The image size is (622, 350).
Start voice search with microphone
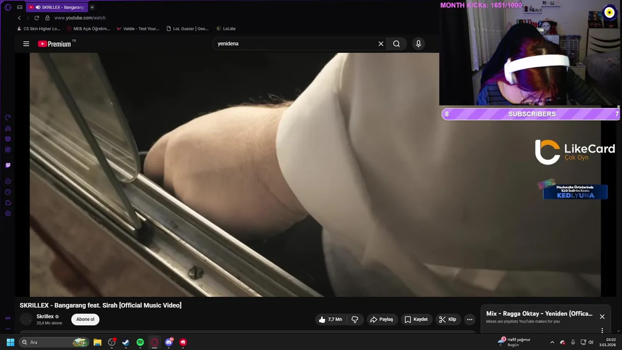pos(418,44)
